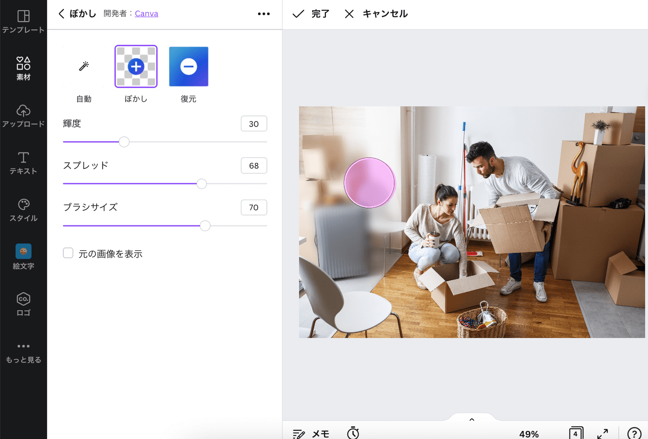Select the 復元 restore brush tool
The height and width of the screenshot is (439, 648).
click(189, 67)
